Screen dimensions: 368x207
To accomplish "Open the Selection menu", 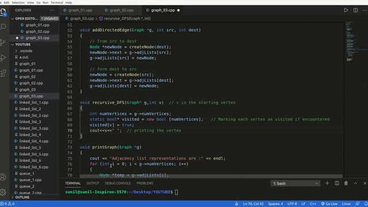I will click(18, 2).
